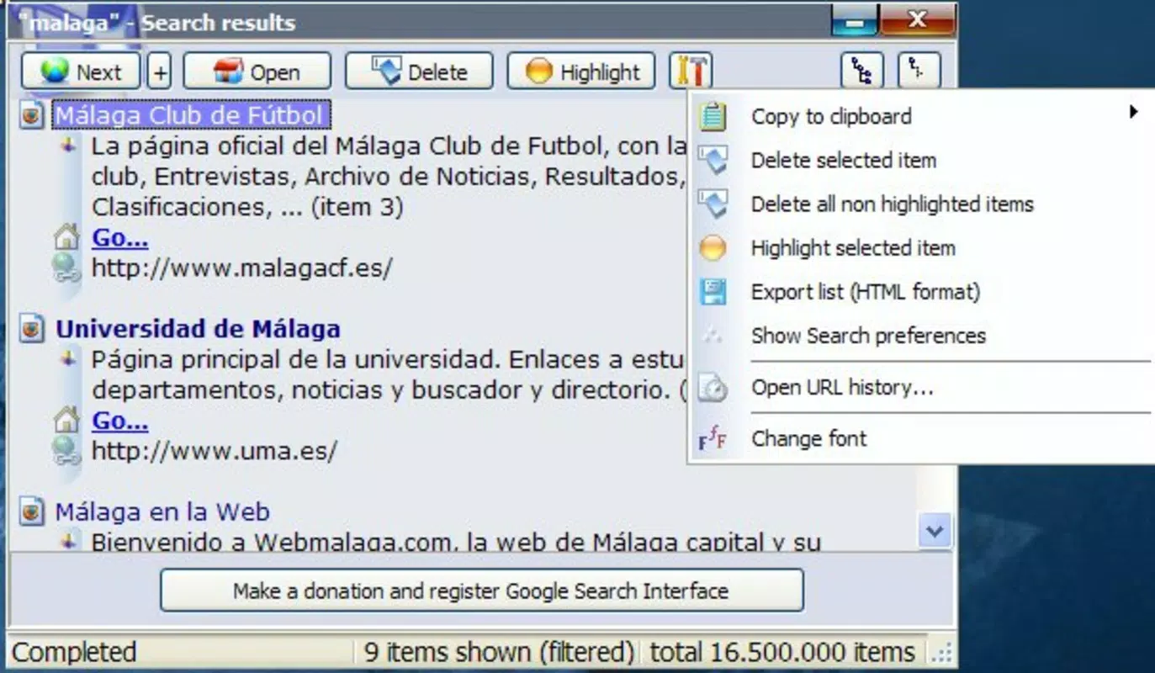The width and height of the screenshot is (1155, 673).
Task: Click the font icon beside Change font
Action: pos(713,438)
